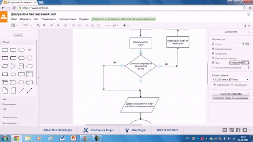This screenshot has height=142, width=253.
Task: Click the to-back toolbar icon
Action: [x=79, y=25]
